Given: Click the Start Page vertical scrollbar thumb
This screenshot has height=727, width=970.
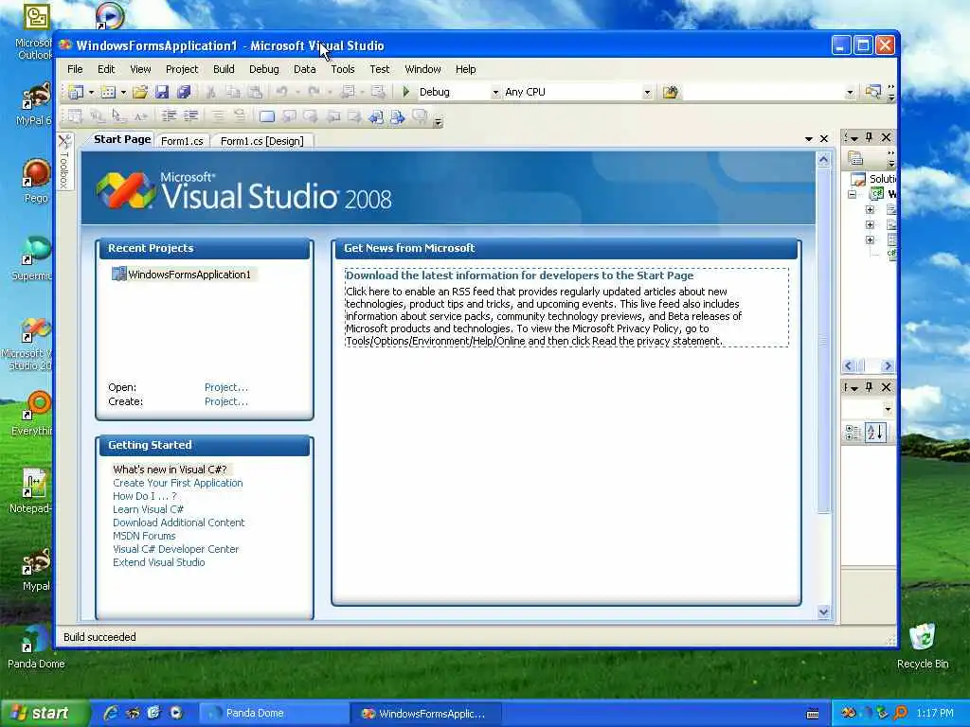Looking at the screenshot, I should [823, 340].
